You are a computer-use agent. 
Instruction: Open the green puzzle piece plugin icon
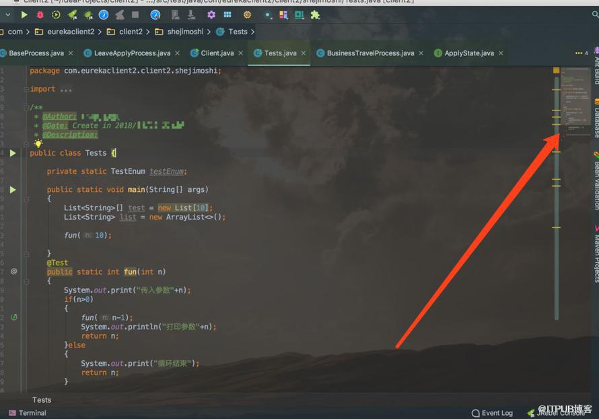coord(315,15)
